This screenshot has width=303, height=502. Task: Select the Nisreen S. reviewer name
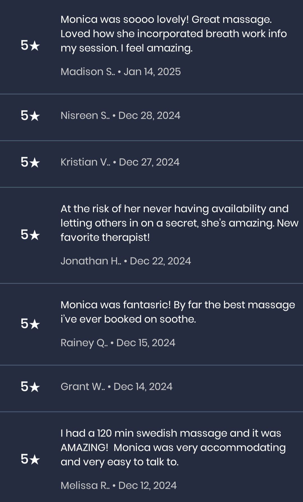[x=85, y=116]
